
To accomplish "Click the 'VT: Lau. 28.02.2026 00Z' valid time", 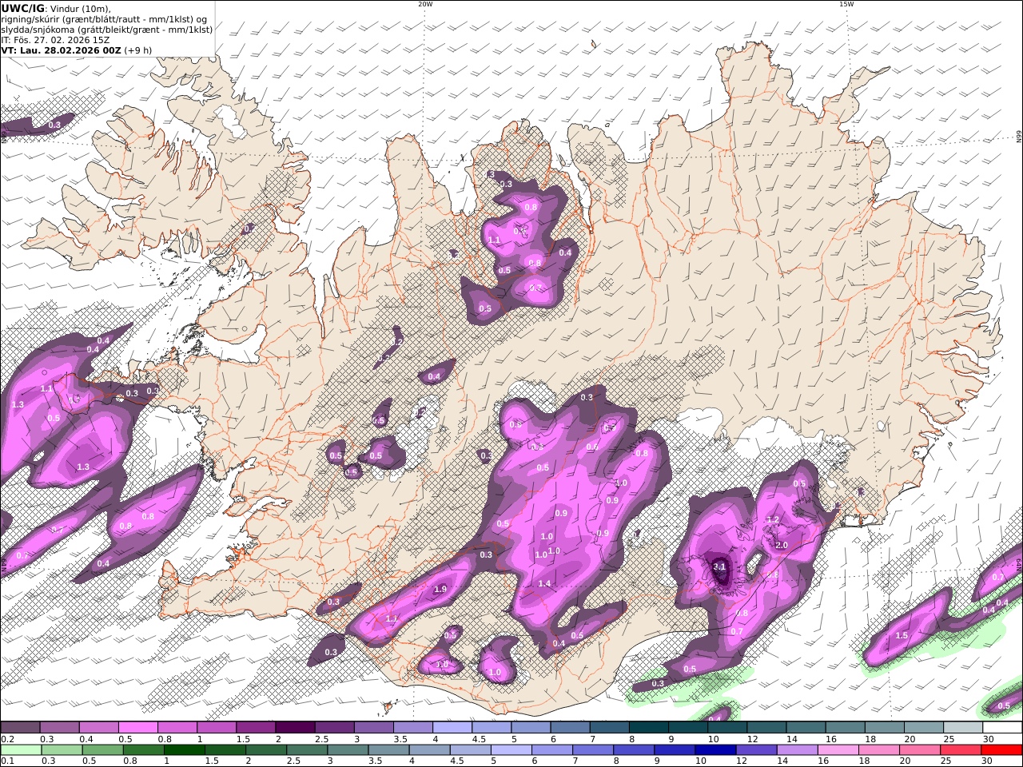I will 61,50.
